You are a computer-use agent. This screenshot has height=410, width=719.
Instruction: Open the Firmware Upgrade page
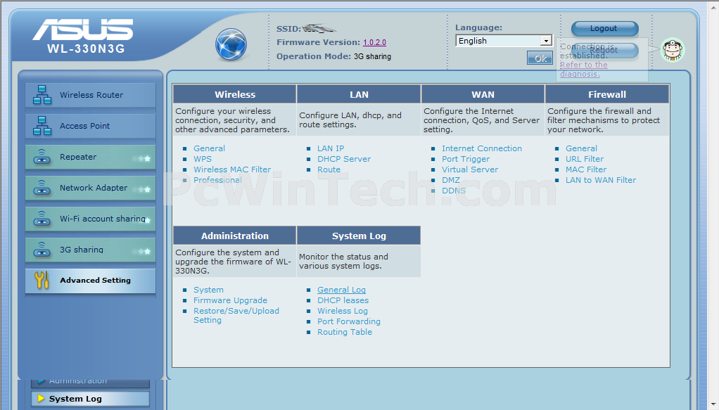230,300
